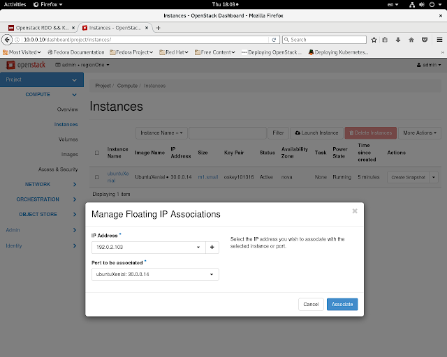
Task: Click the site info icon in URL bar
Action: (17, 40)
